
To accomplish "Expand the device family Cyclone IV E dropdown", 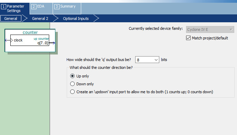I will click(x=210, y=29).
